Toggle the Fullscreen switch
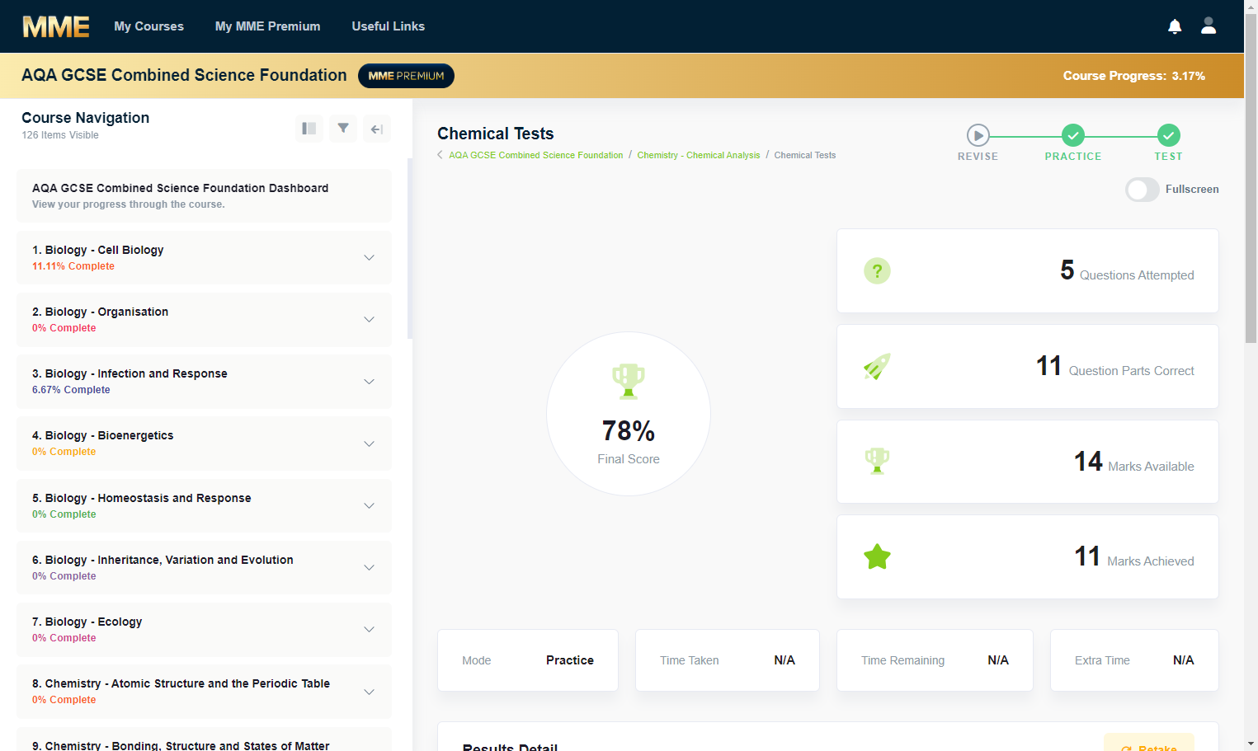The height and width of the screenshot is (751, 1258). pos(1143,190)
